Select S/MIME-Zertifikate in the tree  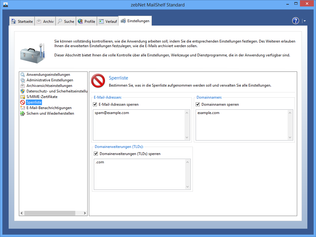tap(42, 97)
